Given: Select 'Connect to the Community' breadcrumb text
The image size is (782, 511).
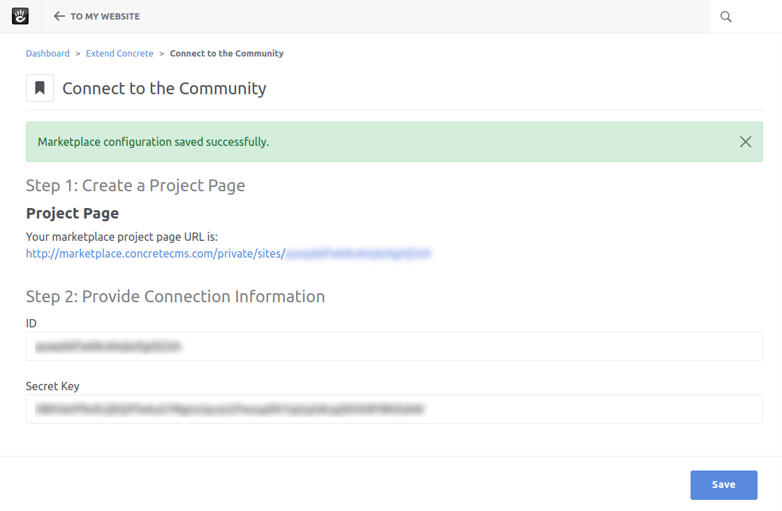Looking at the screenshot, I should click(226, 53).
